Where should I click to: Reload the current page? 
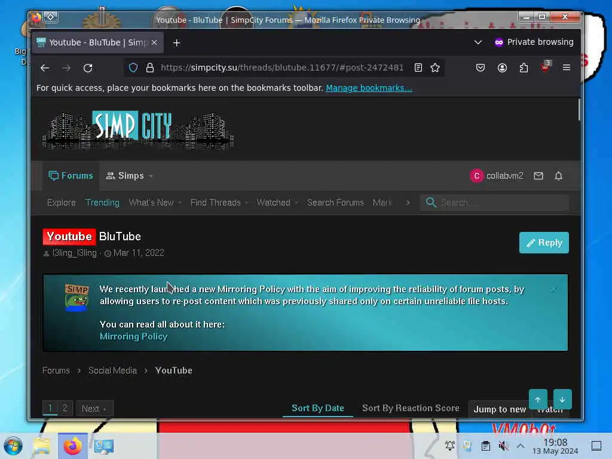88,68
